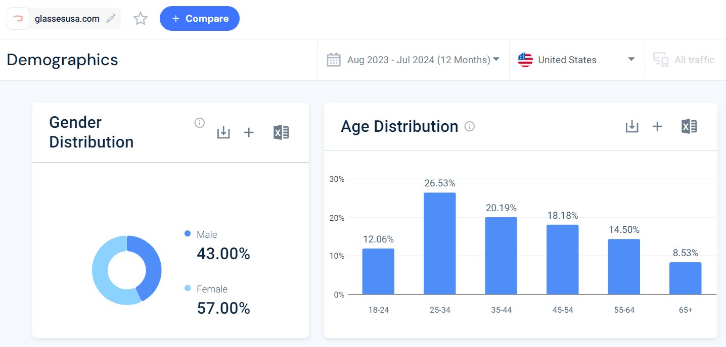
Task: Export Age Distribution data to Excel
Action: pyautogui.click(x=689, y=127)
